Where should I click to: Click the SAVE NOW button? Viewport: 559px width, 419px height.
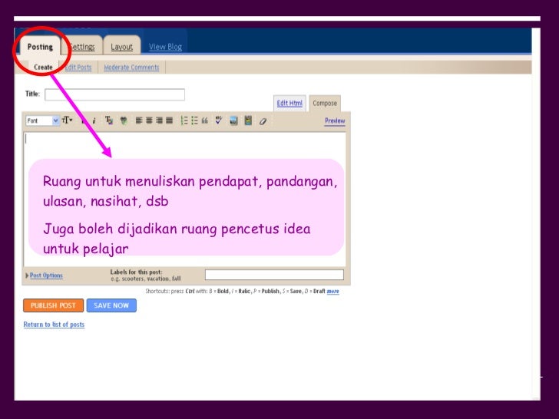(x=111, y=305)
